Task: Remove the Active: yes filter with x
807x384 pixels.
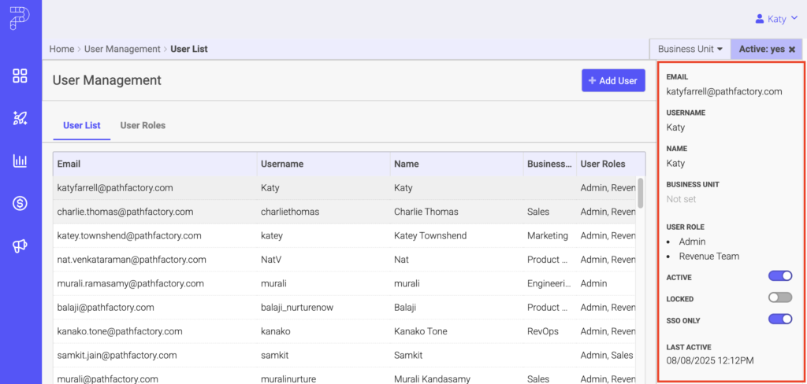Action: 792,50
